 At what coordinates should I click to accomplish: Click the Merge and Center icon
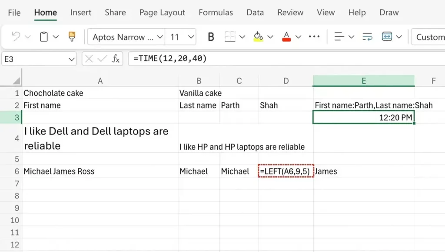[387, 37]
